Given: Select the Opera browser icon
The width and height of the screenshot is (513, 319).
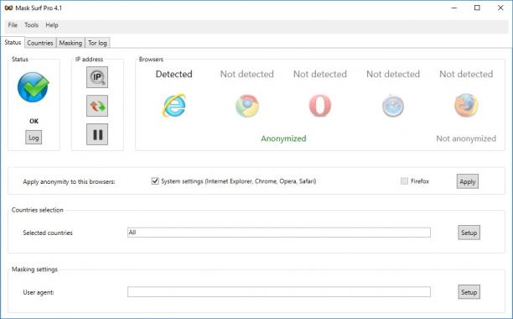Looking at the screenshot, I should [320, 106].
